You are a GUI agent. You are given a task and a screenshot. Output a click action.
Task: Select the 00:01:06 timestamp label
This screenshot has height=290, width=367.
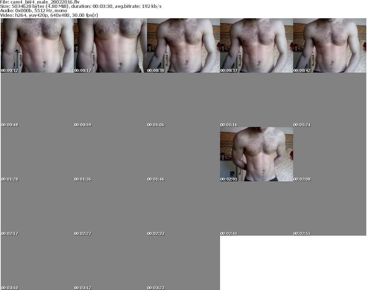coord(156,125)
